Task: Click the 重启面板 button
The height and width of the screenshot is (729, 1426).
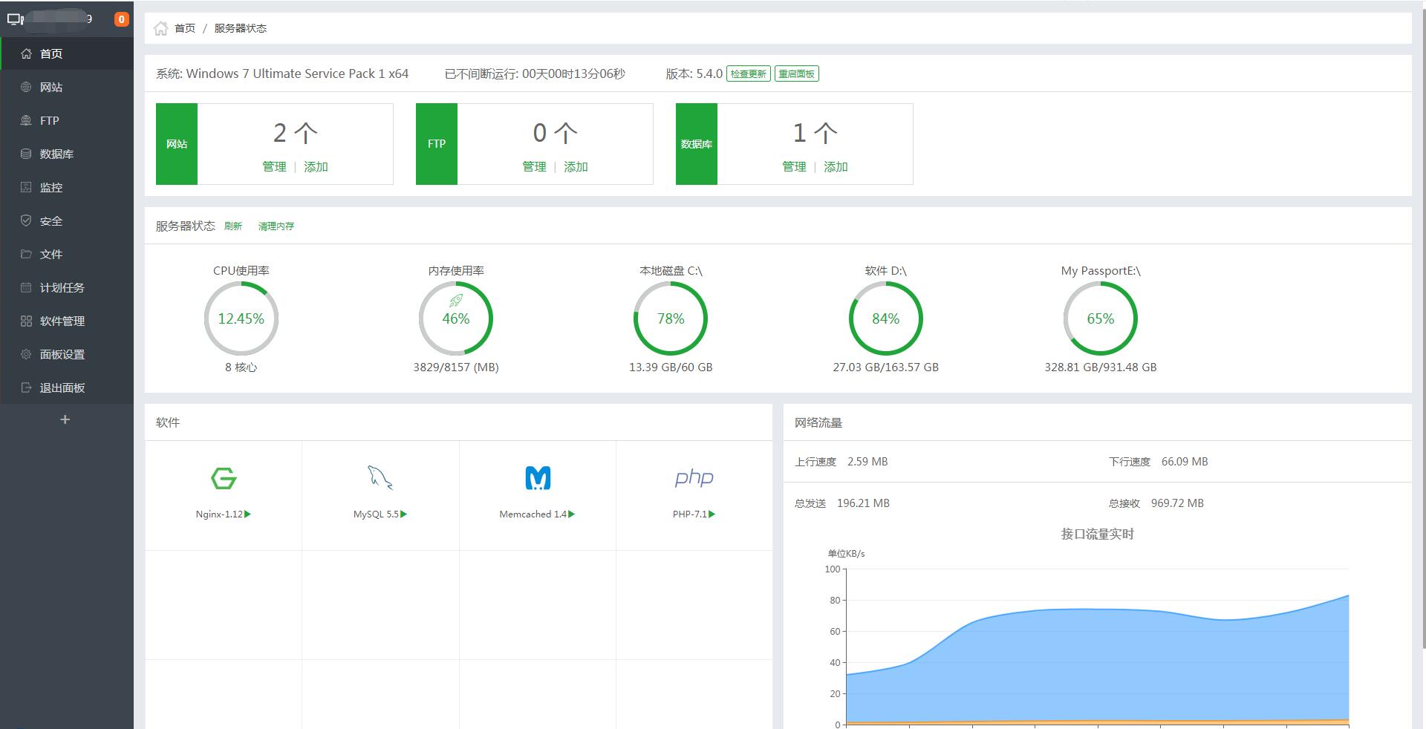Action: (x=797, y=73)
